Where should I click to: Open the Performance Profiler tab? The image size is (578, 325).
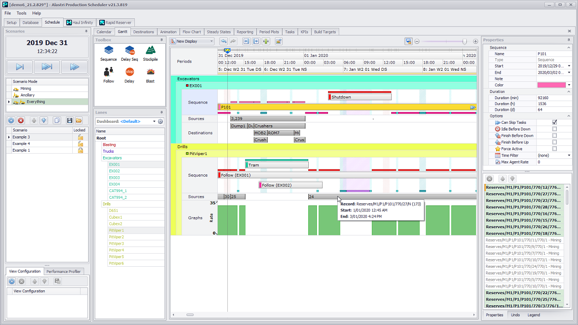[64, 272]
